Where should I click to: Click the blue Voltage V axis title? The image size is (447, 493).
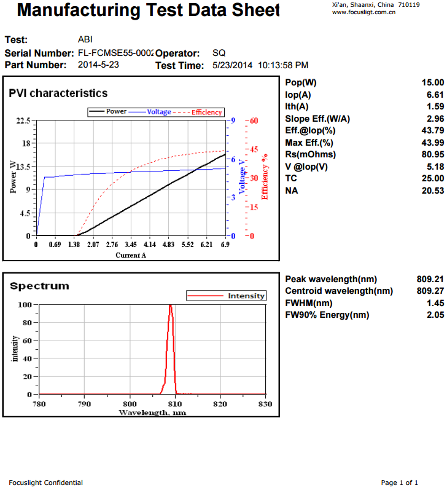tap(241, 176)
